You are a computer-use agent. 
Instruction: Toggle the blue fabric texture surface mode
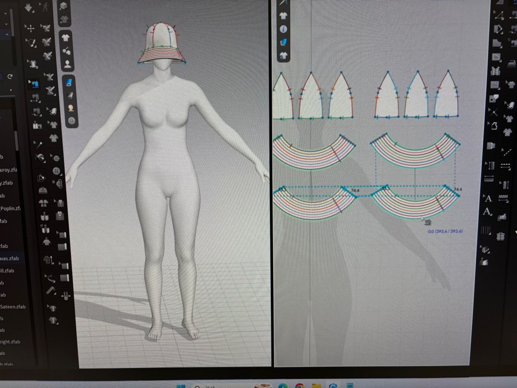coord(68,82)
